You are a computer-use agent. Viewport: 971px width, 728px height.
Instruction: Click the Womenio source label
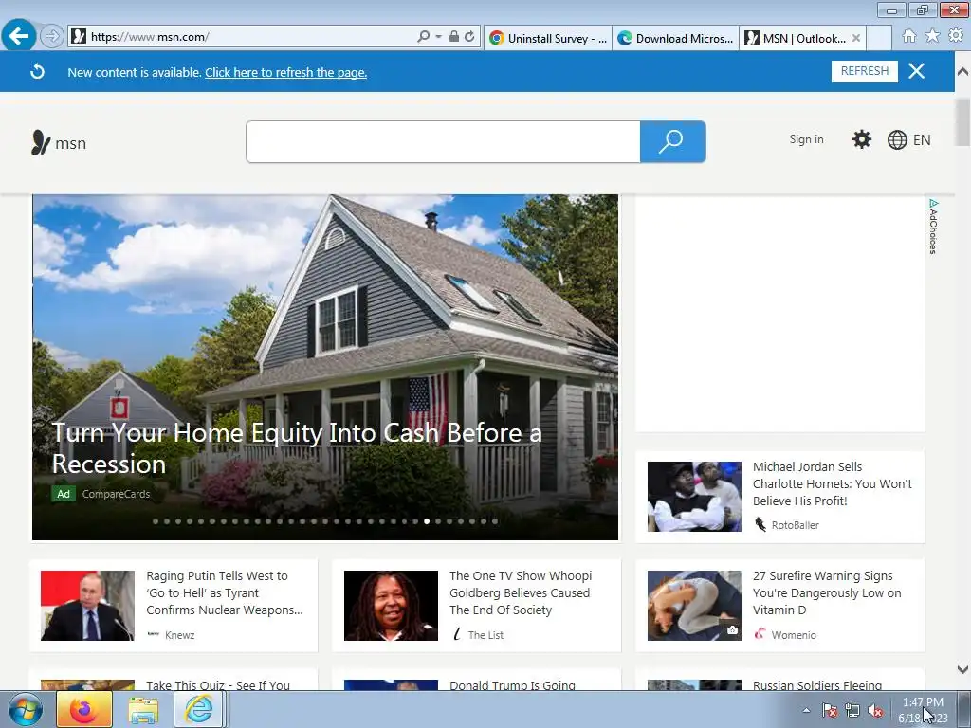[794, 635]
